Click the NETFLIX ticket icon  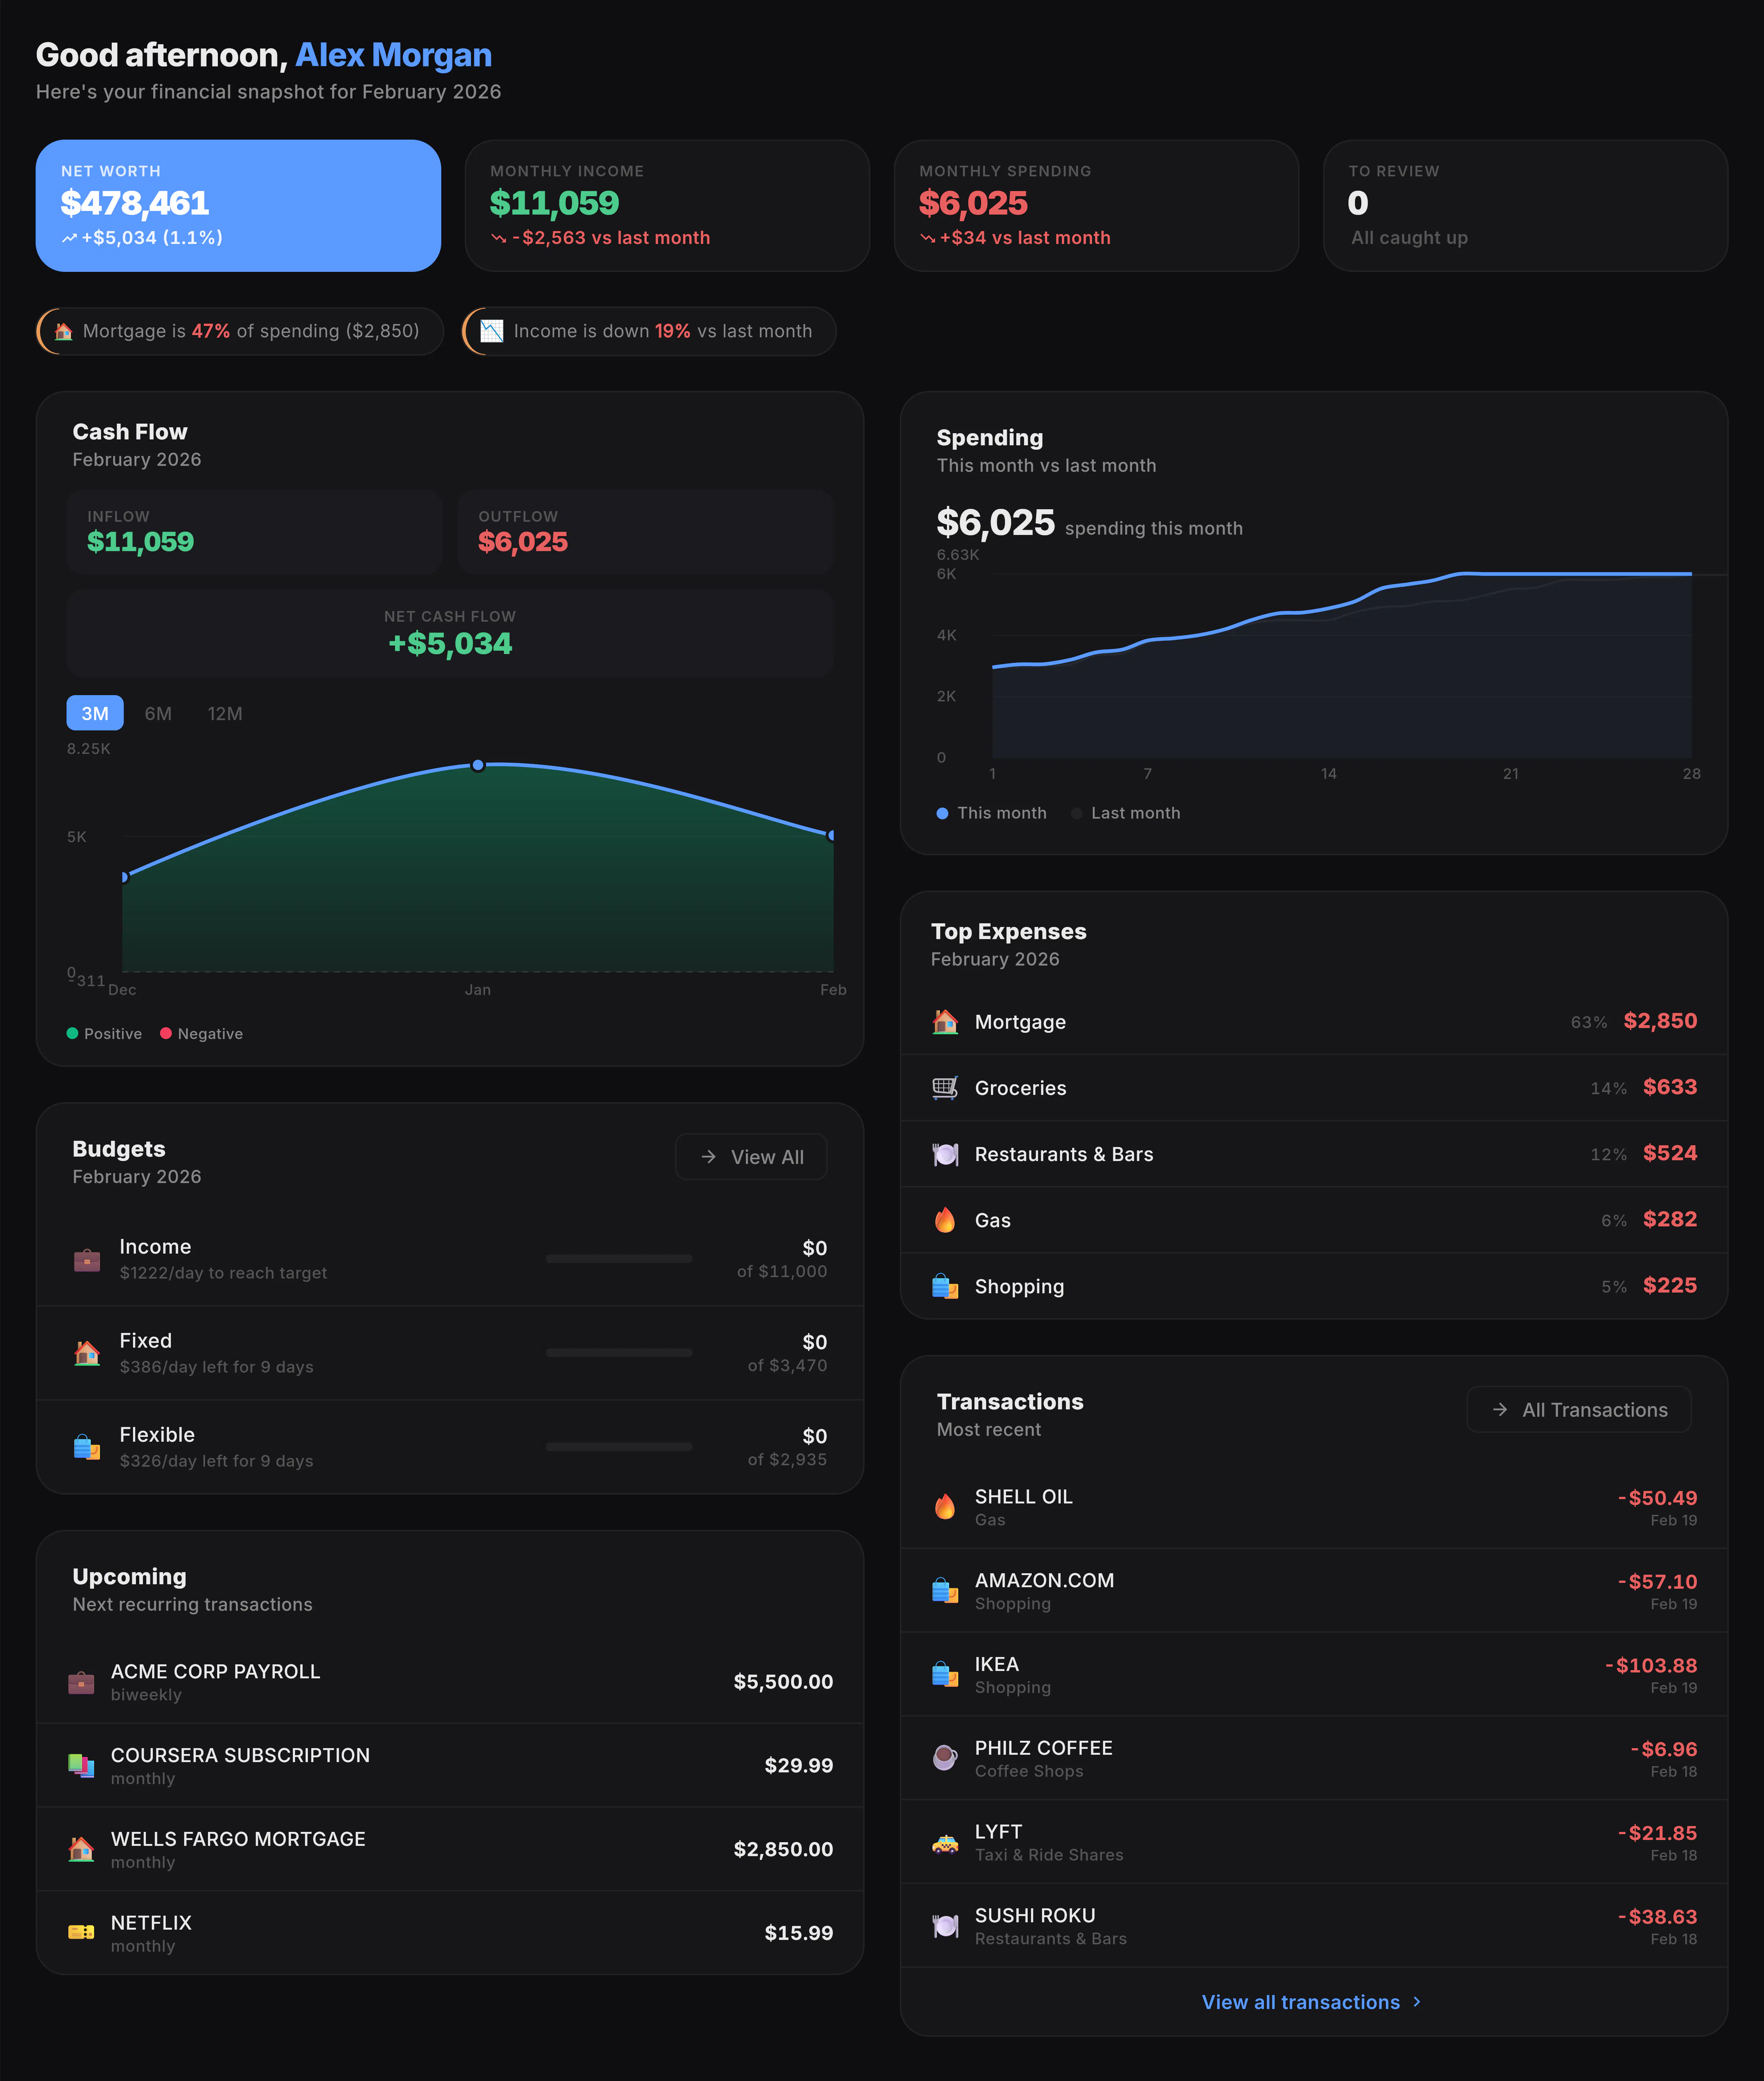(81, 1932)
